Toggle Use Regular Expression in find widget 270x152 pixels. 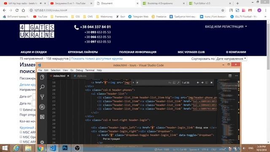point(178,83)
